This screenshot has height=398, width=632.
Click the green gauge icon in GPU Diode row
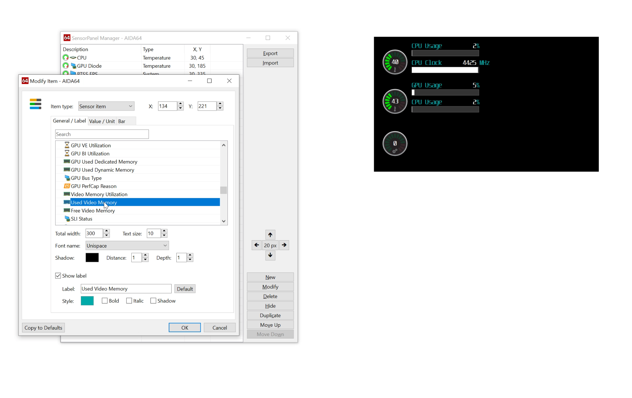[66, 66]
